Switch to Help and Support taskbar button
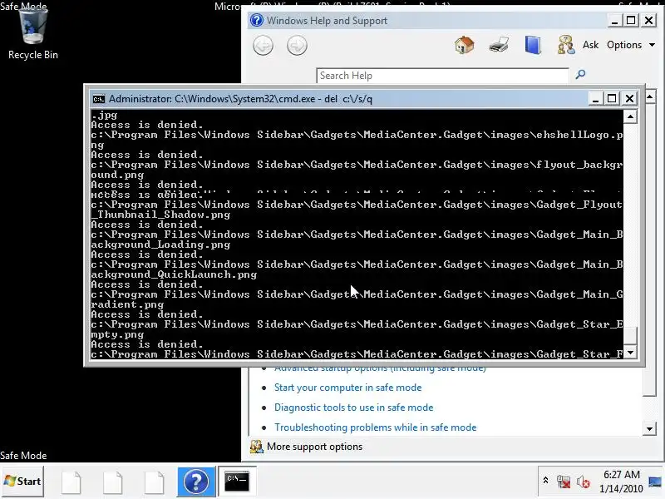This screenshot has height=499, width=665. pos(196,482)
